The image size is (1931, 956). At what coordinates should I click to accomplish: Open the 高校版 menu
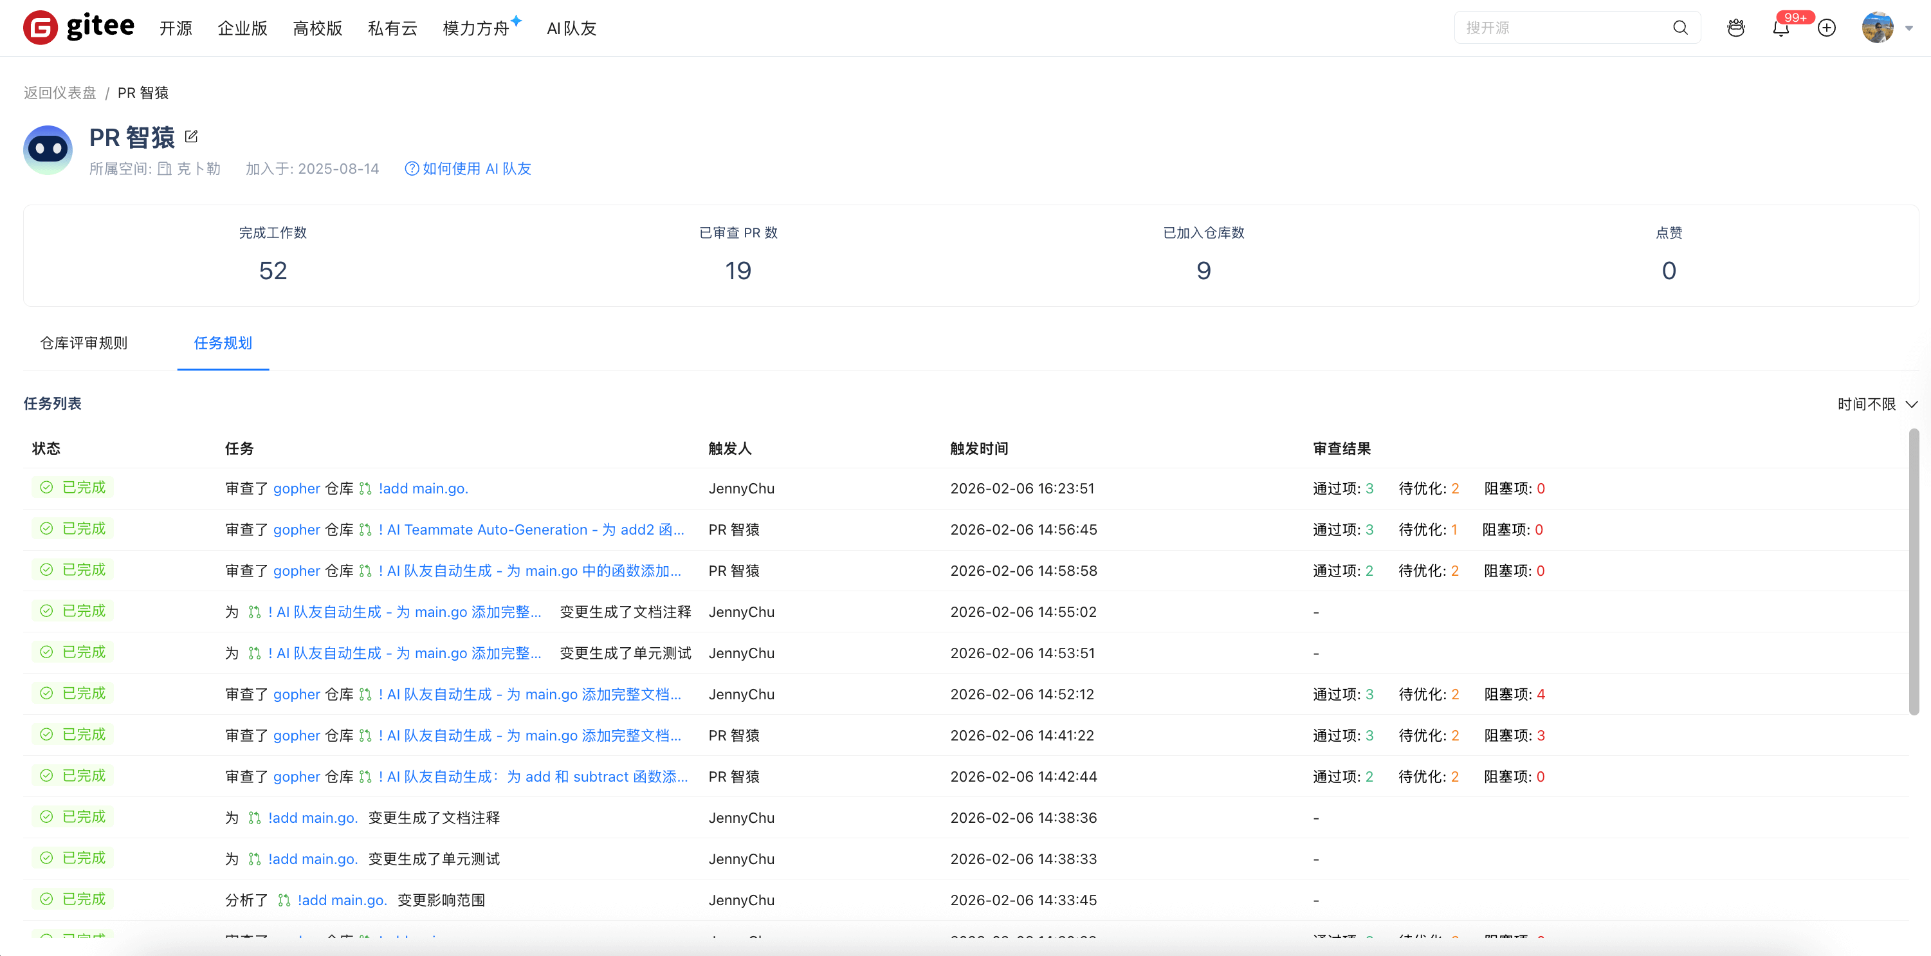tap(317, 28)
